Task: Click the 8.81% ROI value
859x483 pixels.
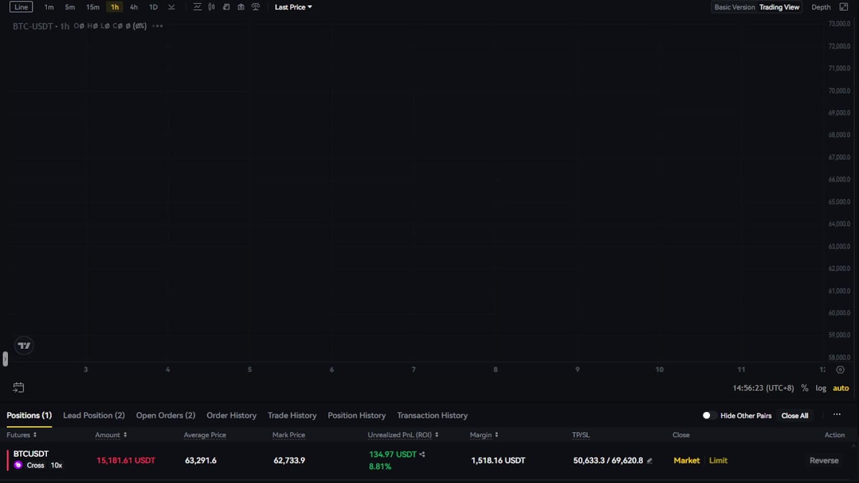Action: pyautogui.click(x=380, y=466)
